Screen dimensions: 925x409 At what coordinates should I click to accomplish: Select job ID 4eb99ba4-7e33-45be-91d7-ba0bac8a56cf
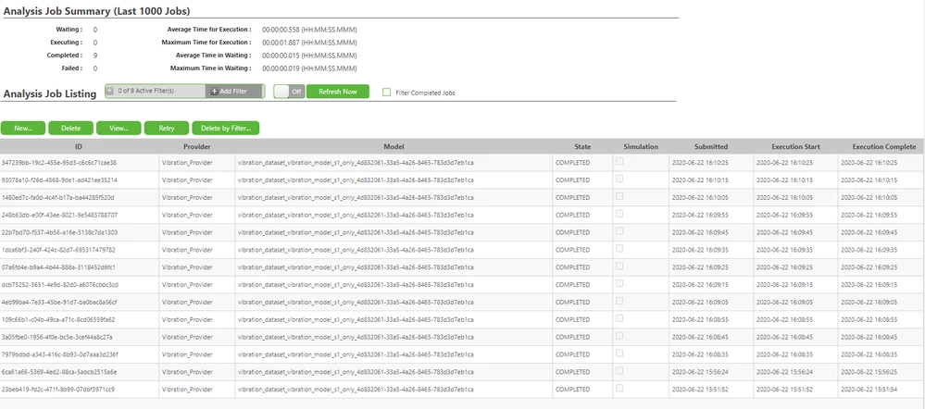(59, 303)
